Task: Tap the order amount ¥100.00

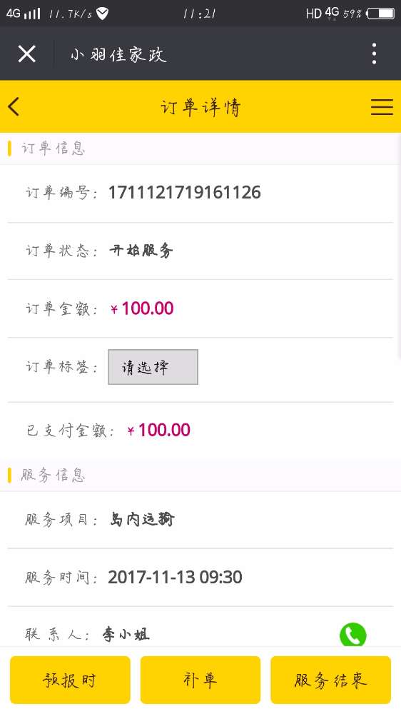Action: (x=142, y=308)
